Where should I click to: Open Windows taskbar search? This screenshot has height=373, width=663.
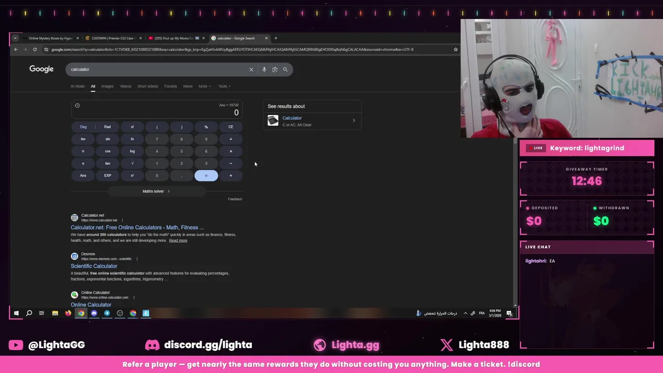[x=29, y=313]
